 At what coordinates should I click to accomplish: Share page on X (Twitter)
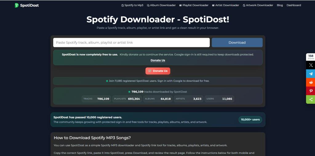pyautogui.click(x=311, y=65)
